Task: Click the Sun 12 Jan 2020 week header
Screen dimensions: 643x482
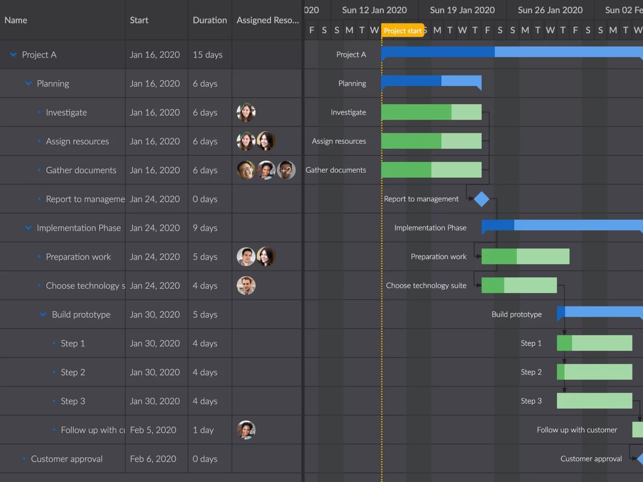Action: click(x=374, y=10)
